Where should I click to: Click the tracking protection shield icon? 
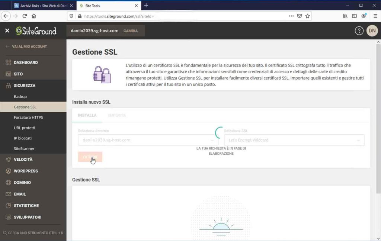point(71,16)
